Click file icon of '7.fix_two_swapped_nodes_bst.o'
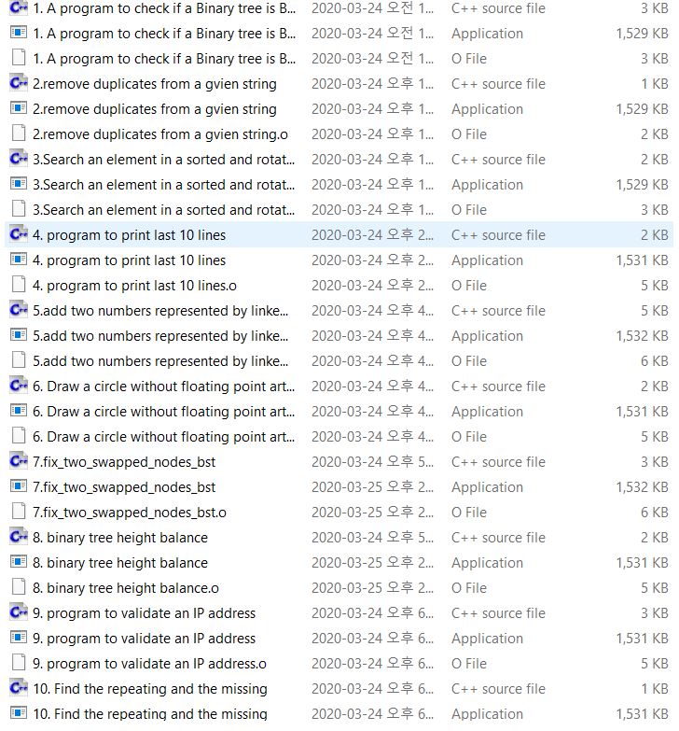This screenshot has width=679, height=731. [19, 511]
